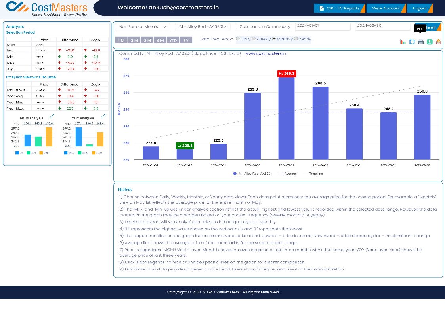Select the 6 M period tab
Screen dimensions: 445x314
(147, 40)
